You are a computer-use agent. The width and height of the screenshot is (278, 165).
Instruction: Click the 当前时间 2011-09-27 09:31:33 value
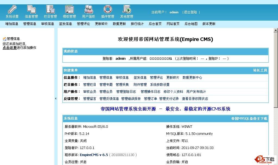tap(197, 148)
